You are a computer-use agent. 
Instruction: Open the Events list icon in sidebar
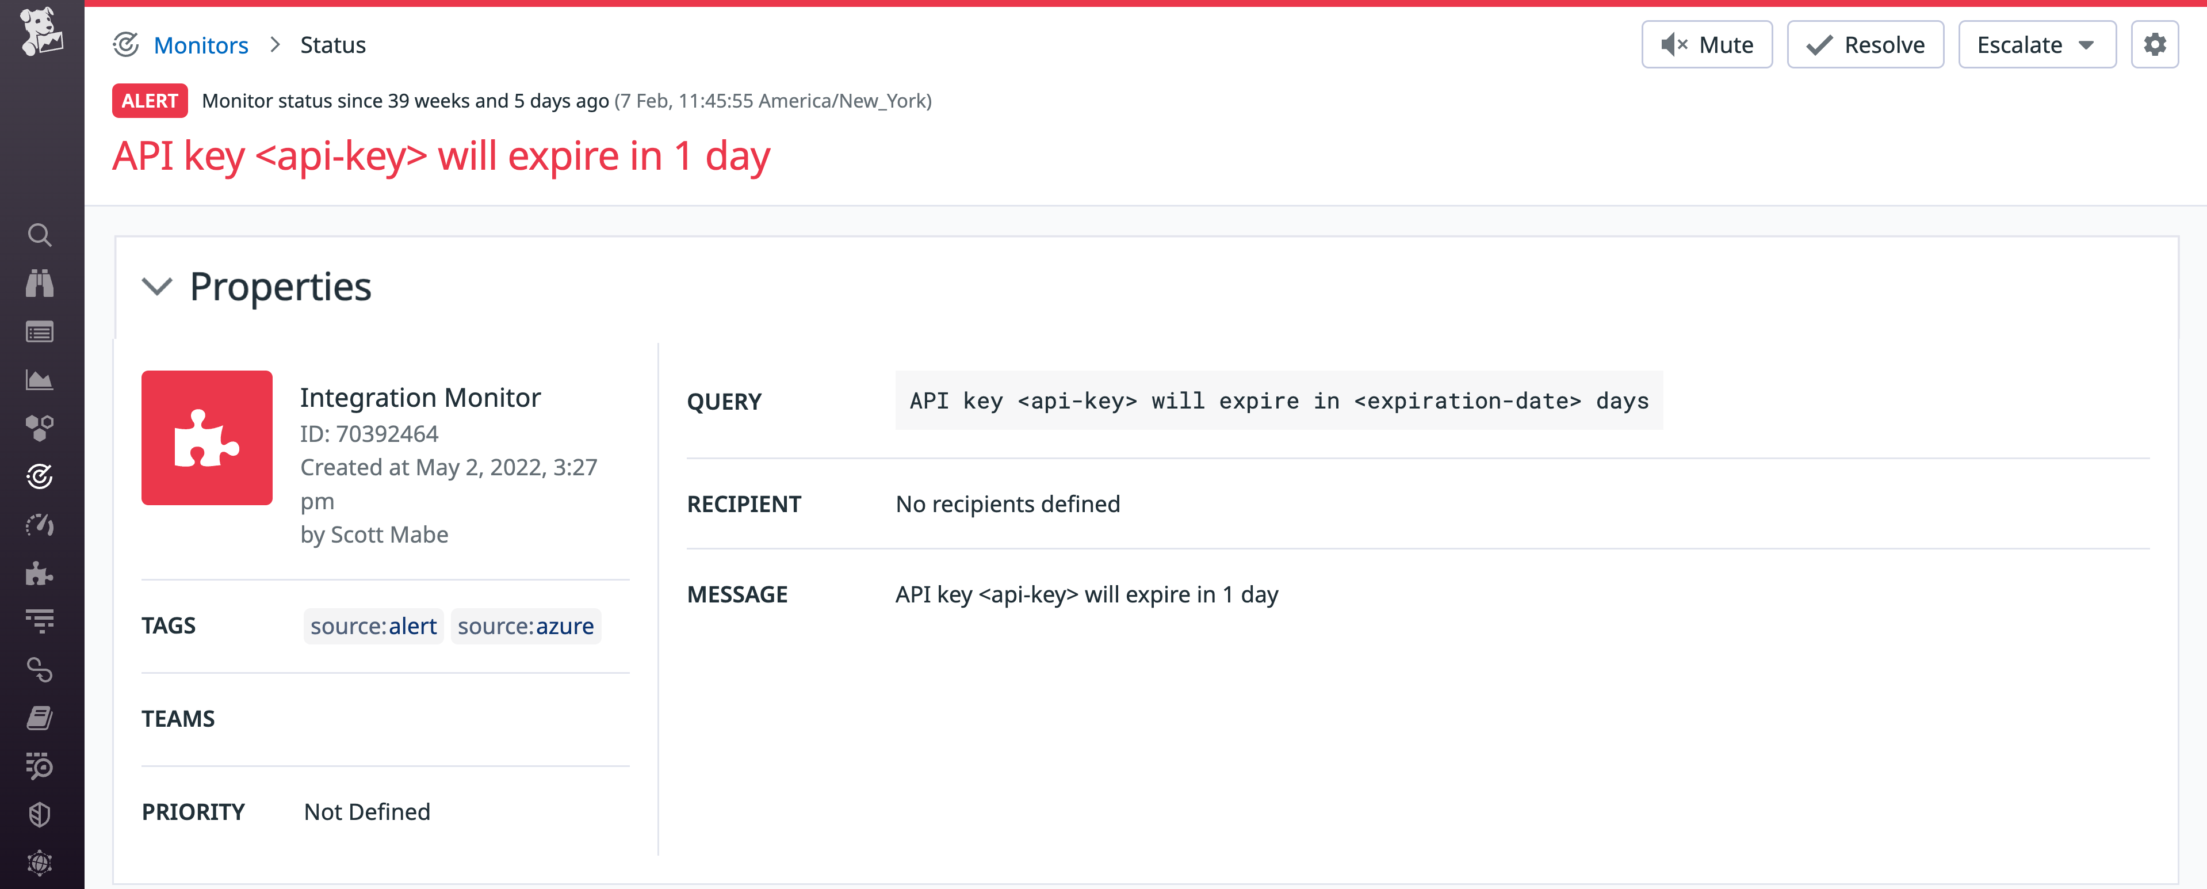(x=41, y=332)
